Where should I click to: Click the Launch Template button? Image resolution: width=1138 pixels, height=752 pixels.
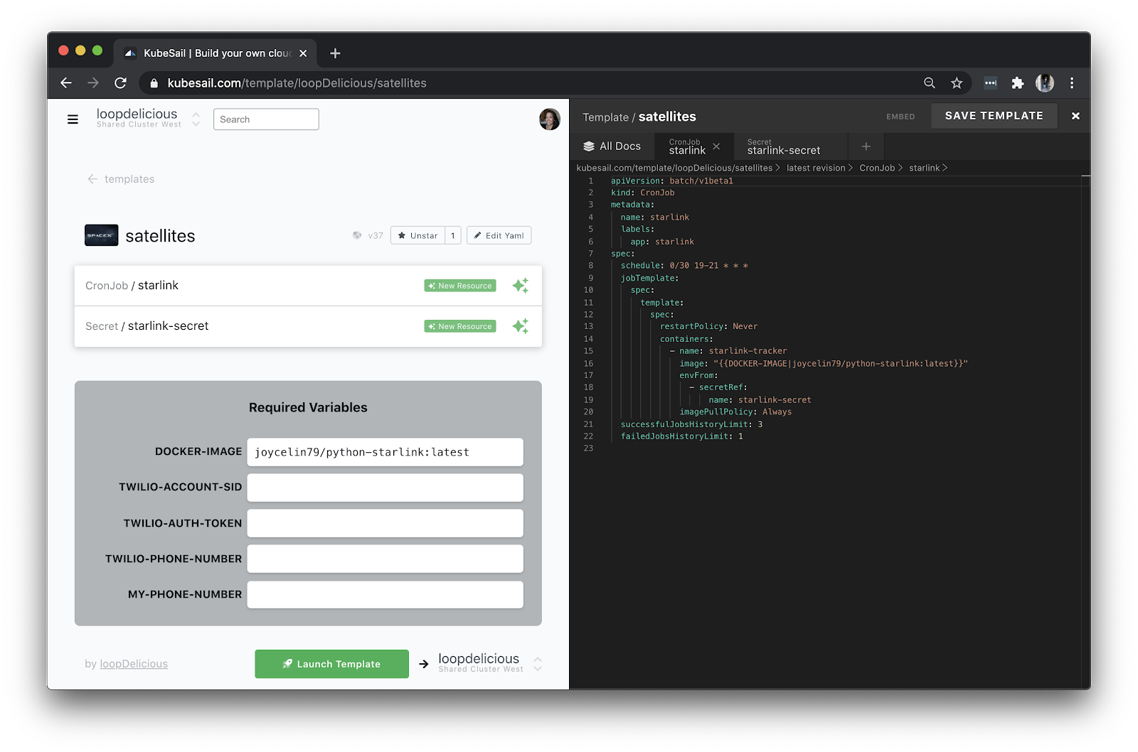click(331, 664)
